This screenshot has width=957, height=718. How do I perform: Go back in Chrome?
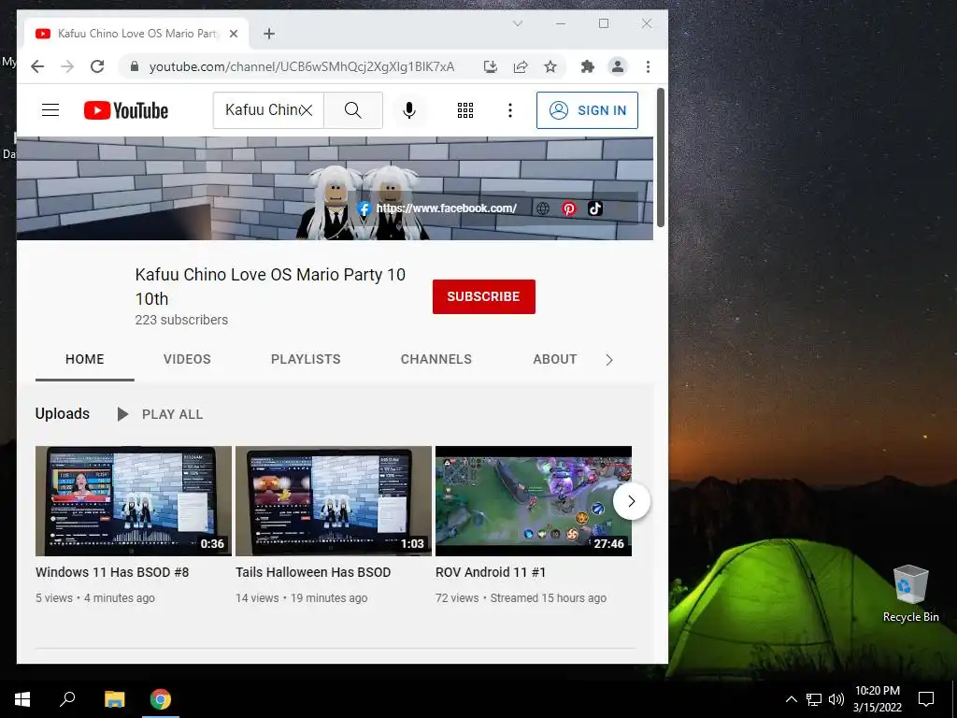[37, 66]
